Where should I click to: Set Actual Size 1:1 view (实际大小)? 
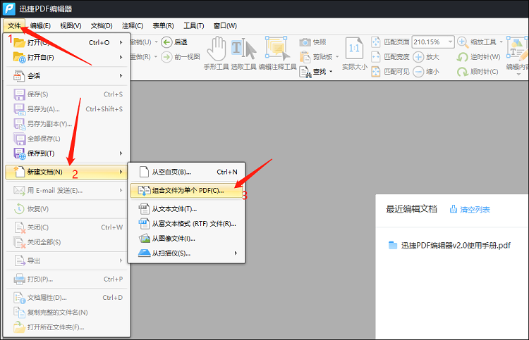[x=354, y=53]
